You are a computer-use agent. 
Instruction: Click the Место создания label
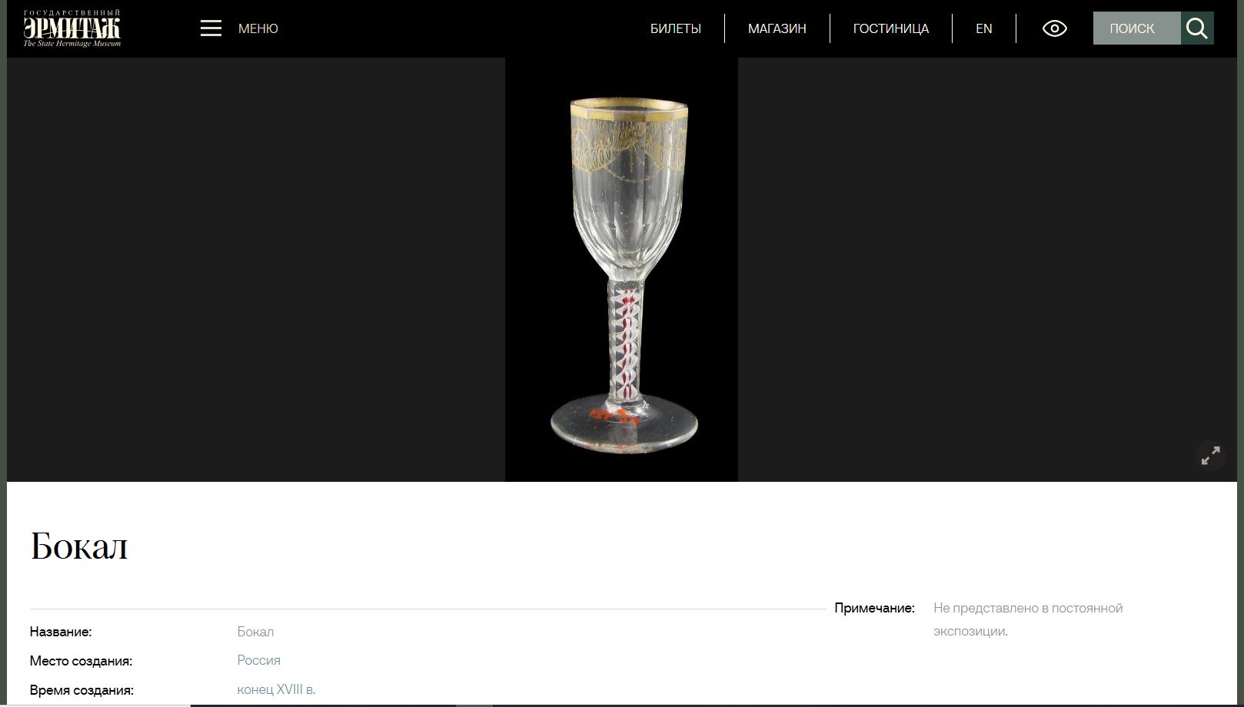click(x=81, y=661)
